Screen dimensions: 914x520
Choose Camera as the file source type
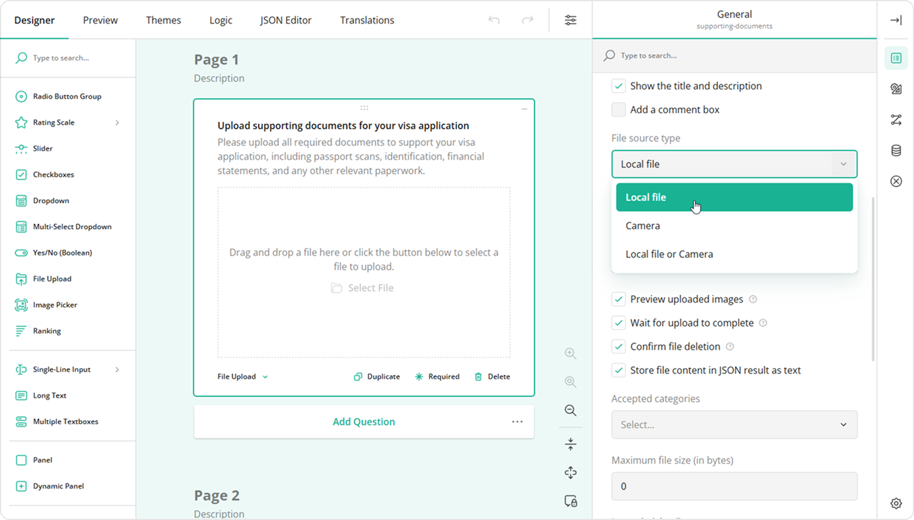click(643, 226)
